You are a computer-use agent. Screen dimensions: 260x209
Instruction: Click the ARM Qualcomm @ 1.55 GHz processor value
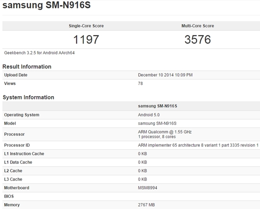[x=165, y=132]
